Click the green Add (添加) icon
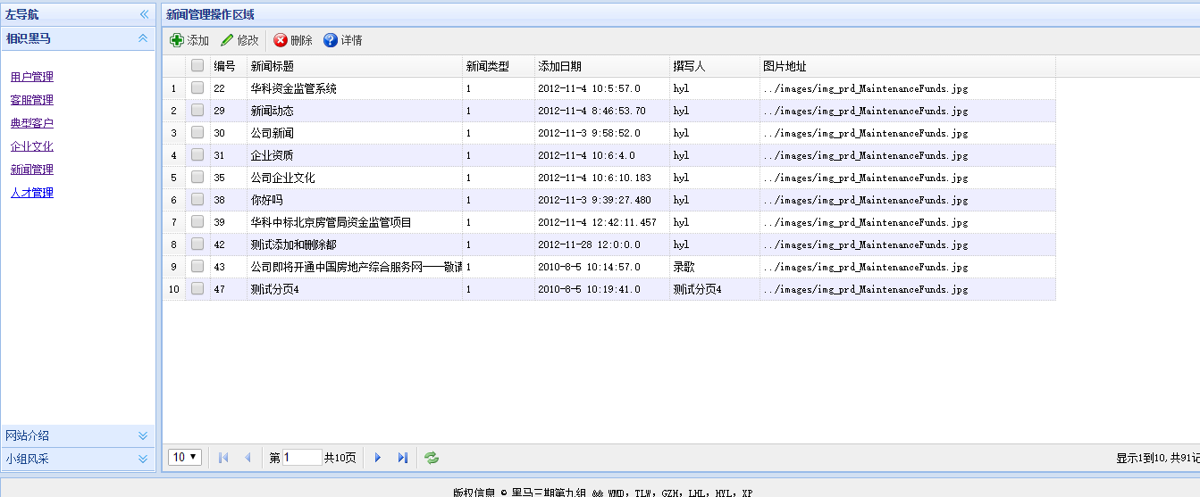The height and width of the screenshot is (497, 1200). pos(177,40)
